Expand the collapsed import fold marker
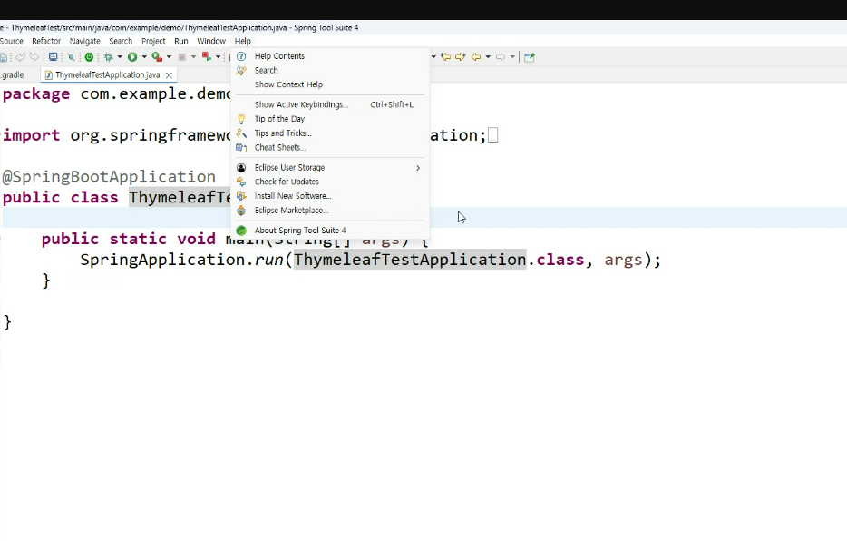This screenshot has width=847, height=541. click(x=492, y=135)
